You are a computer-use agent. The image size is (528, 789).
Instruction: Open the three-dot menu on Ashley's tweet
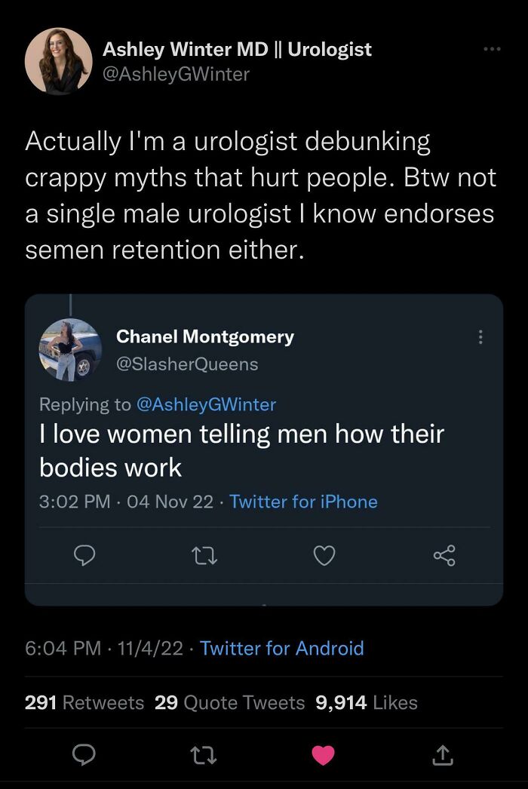(x=491, y=48)
